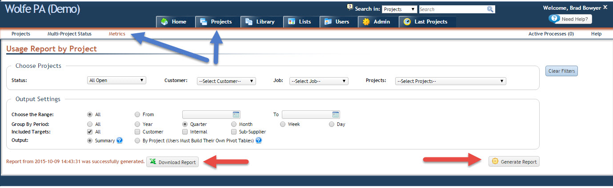613x188 pixels.
Task: Go to Projects submenu link
Action: click(x=21, y=34)
